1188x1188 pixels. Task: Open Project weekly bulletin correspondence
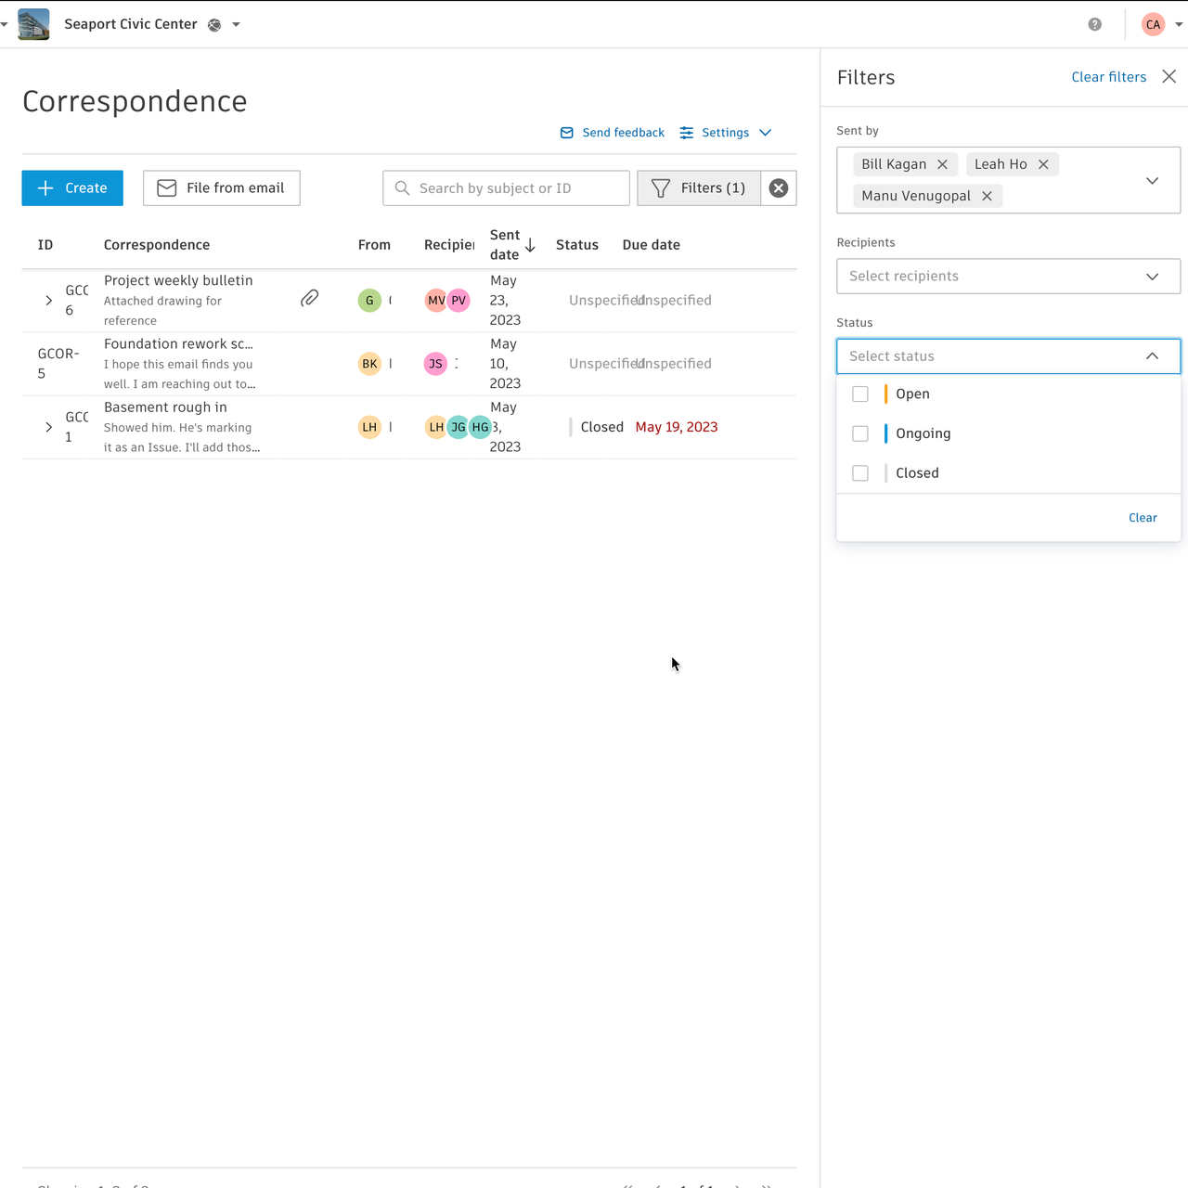coord(178,280)
